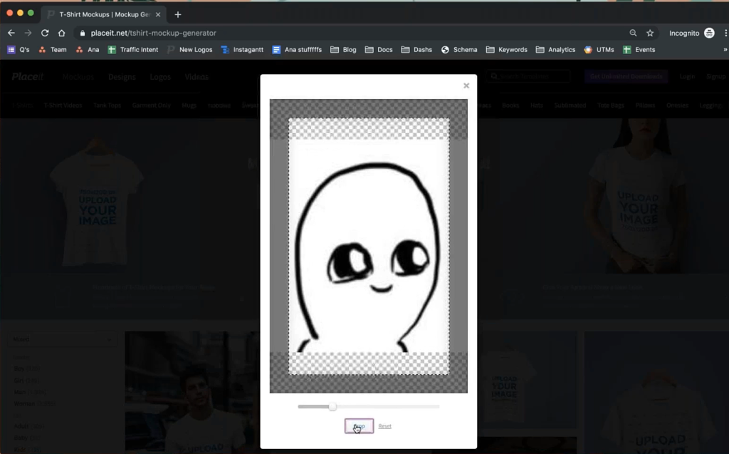Click the Chrome home icon
Image resolution: width=729 pixels, height=454 pixels.
click(61, 32)
